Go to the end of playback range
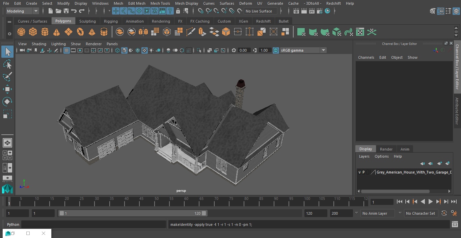461x238 pixels. coord(454,202)
